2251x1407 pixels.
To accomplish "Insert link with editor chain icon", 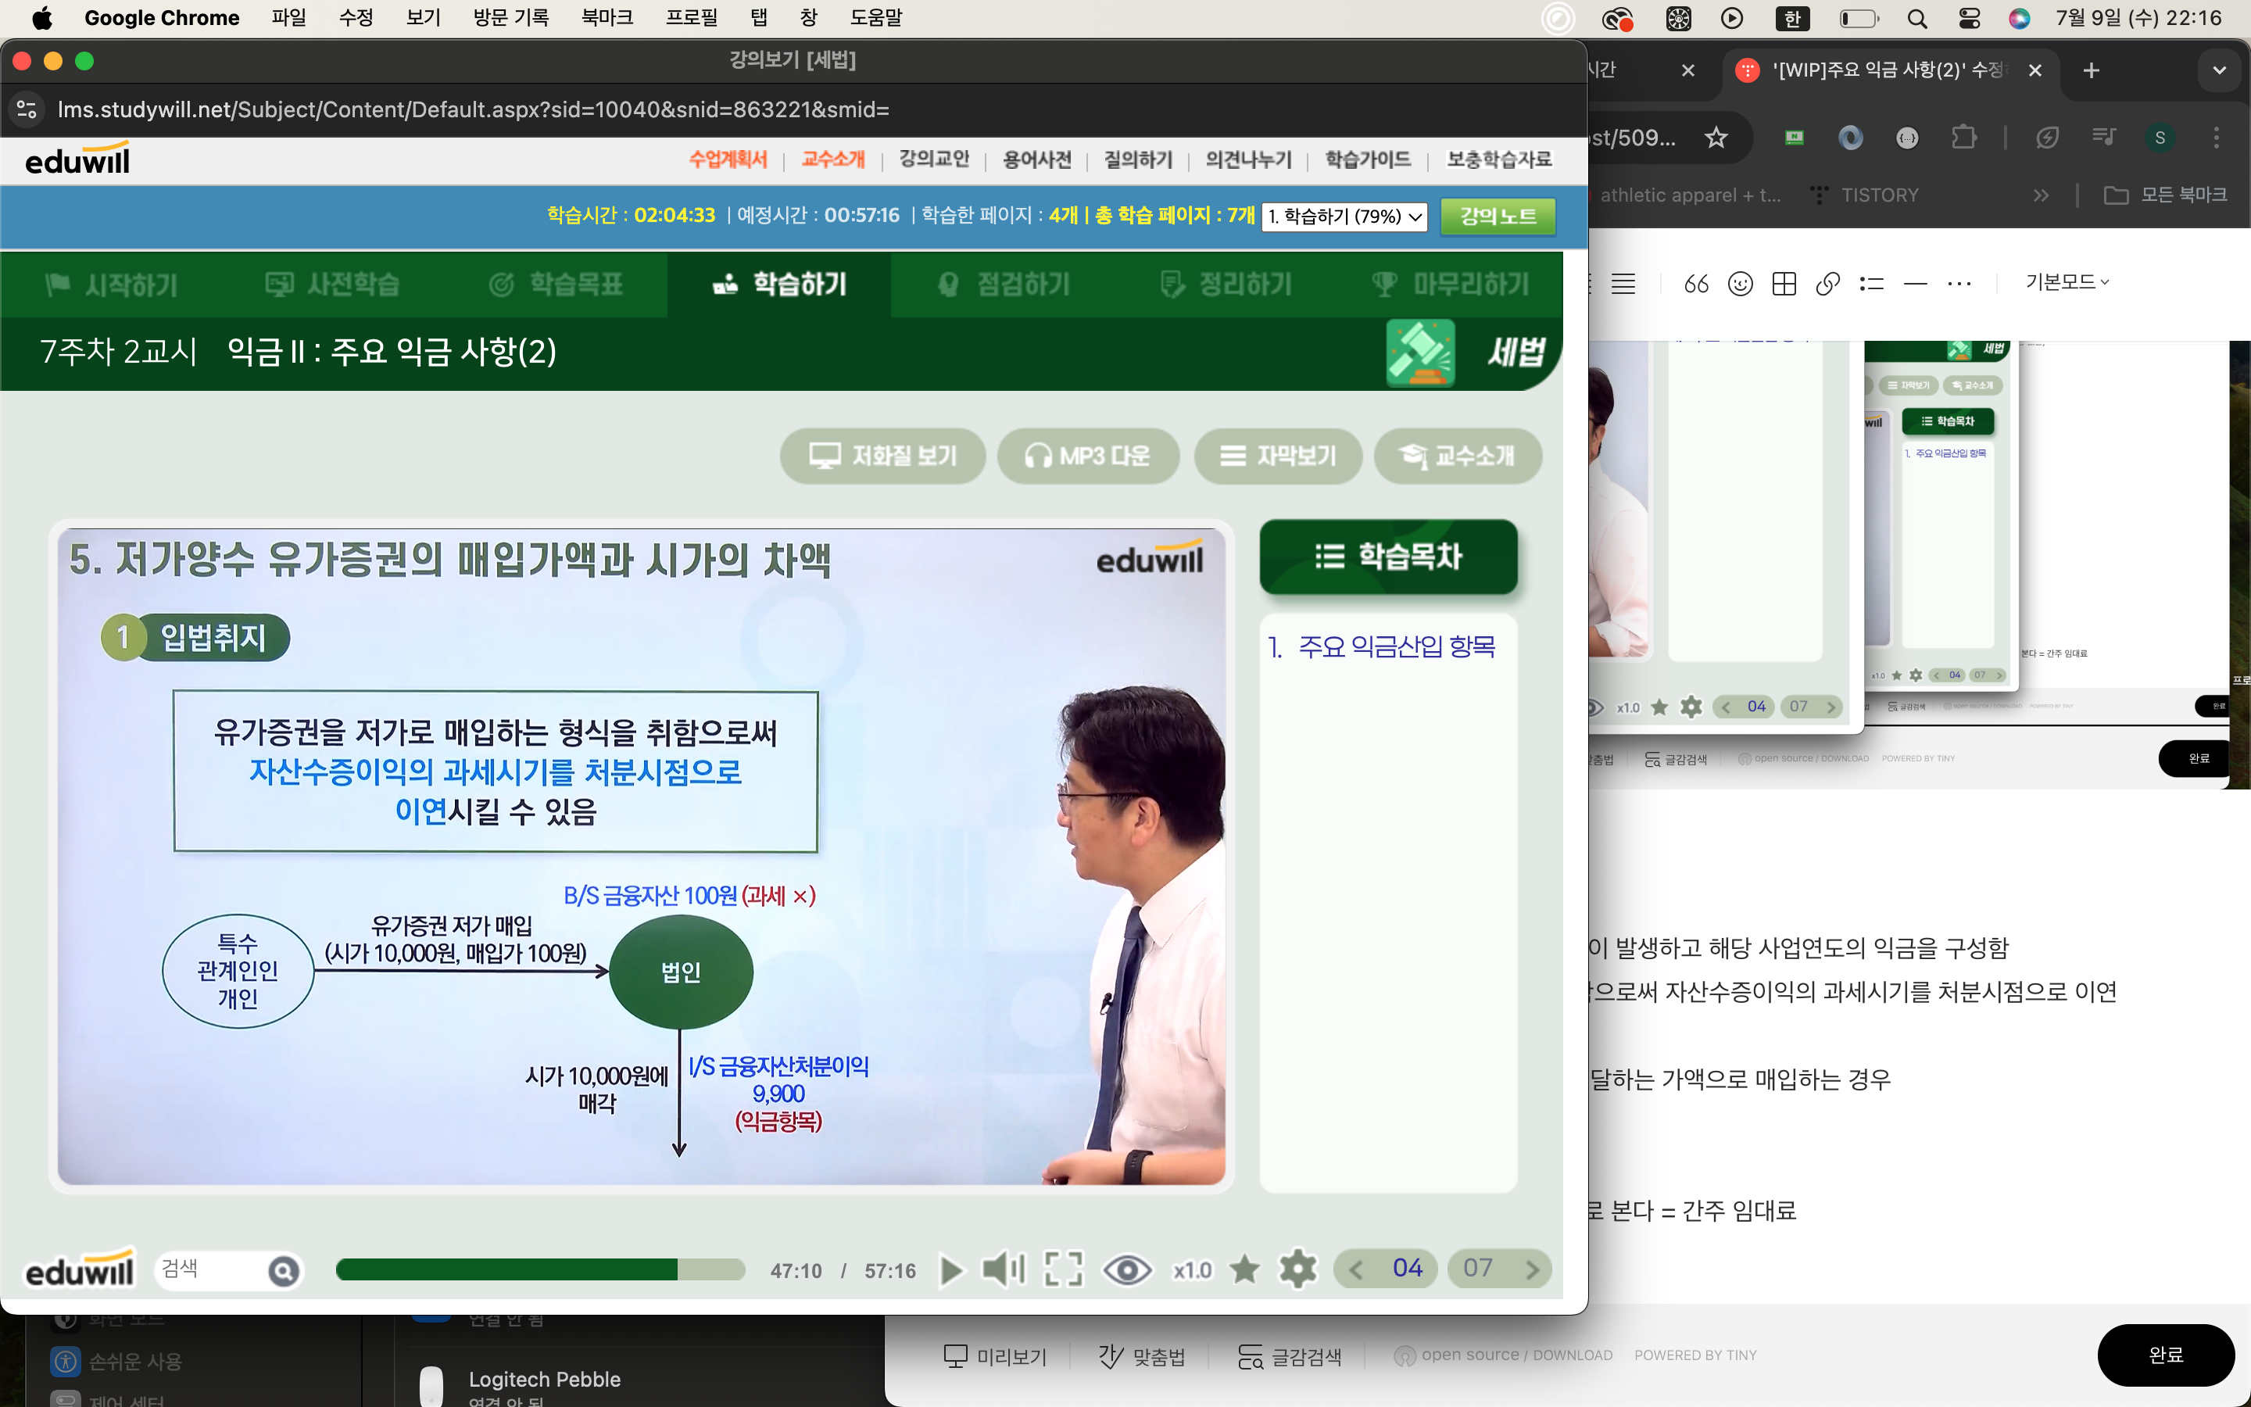I will (1827, 284).
